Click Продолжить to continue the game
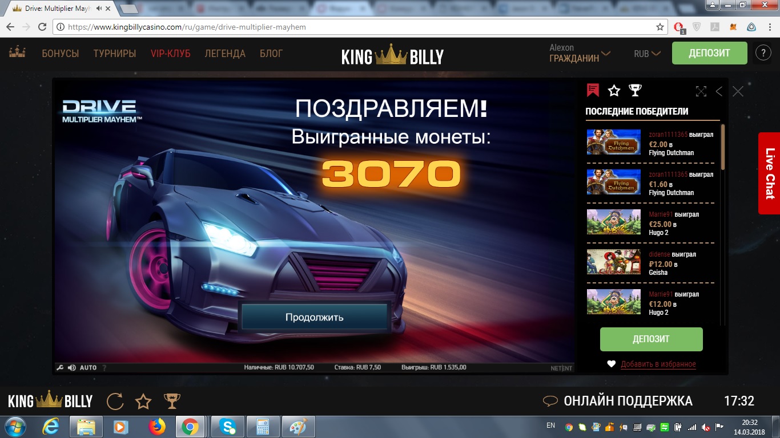Screen dimensions: 780x438 [315, 317]
